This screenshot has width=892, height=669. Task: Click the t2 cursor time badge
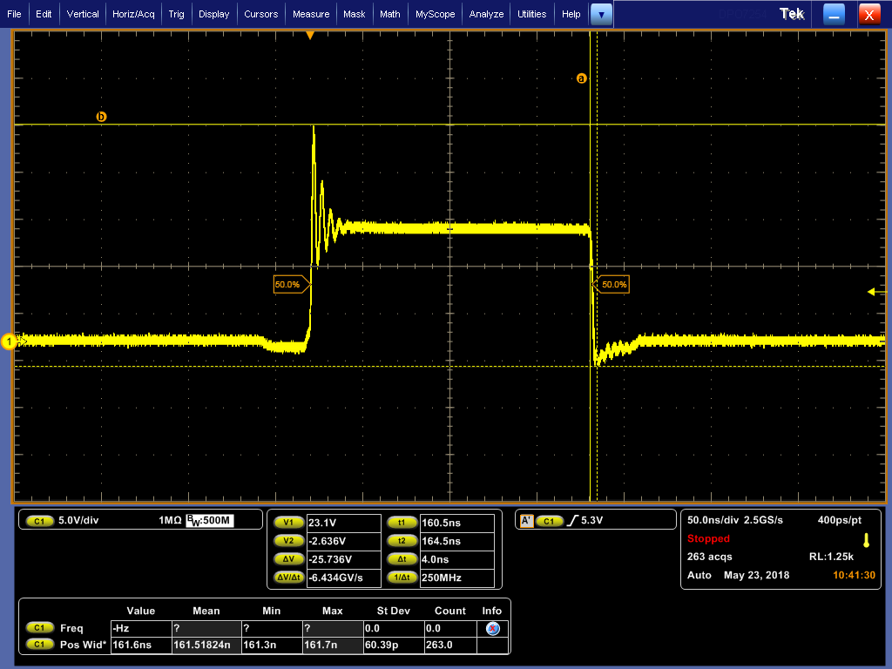402,541
